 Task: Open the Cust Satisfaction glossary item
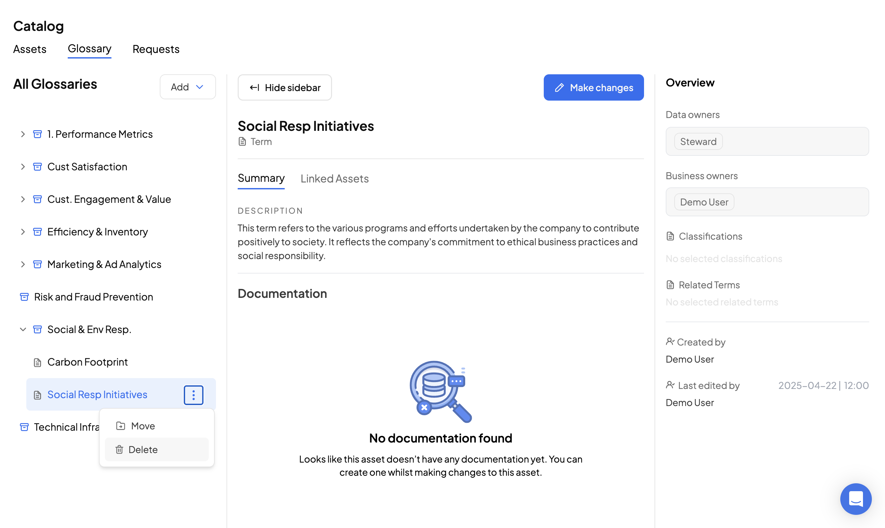pyautogui.click(x=87, y=167)
